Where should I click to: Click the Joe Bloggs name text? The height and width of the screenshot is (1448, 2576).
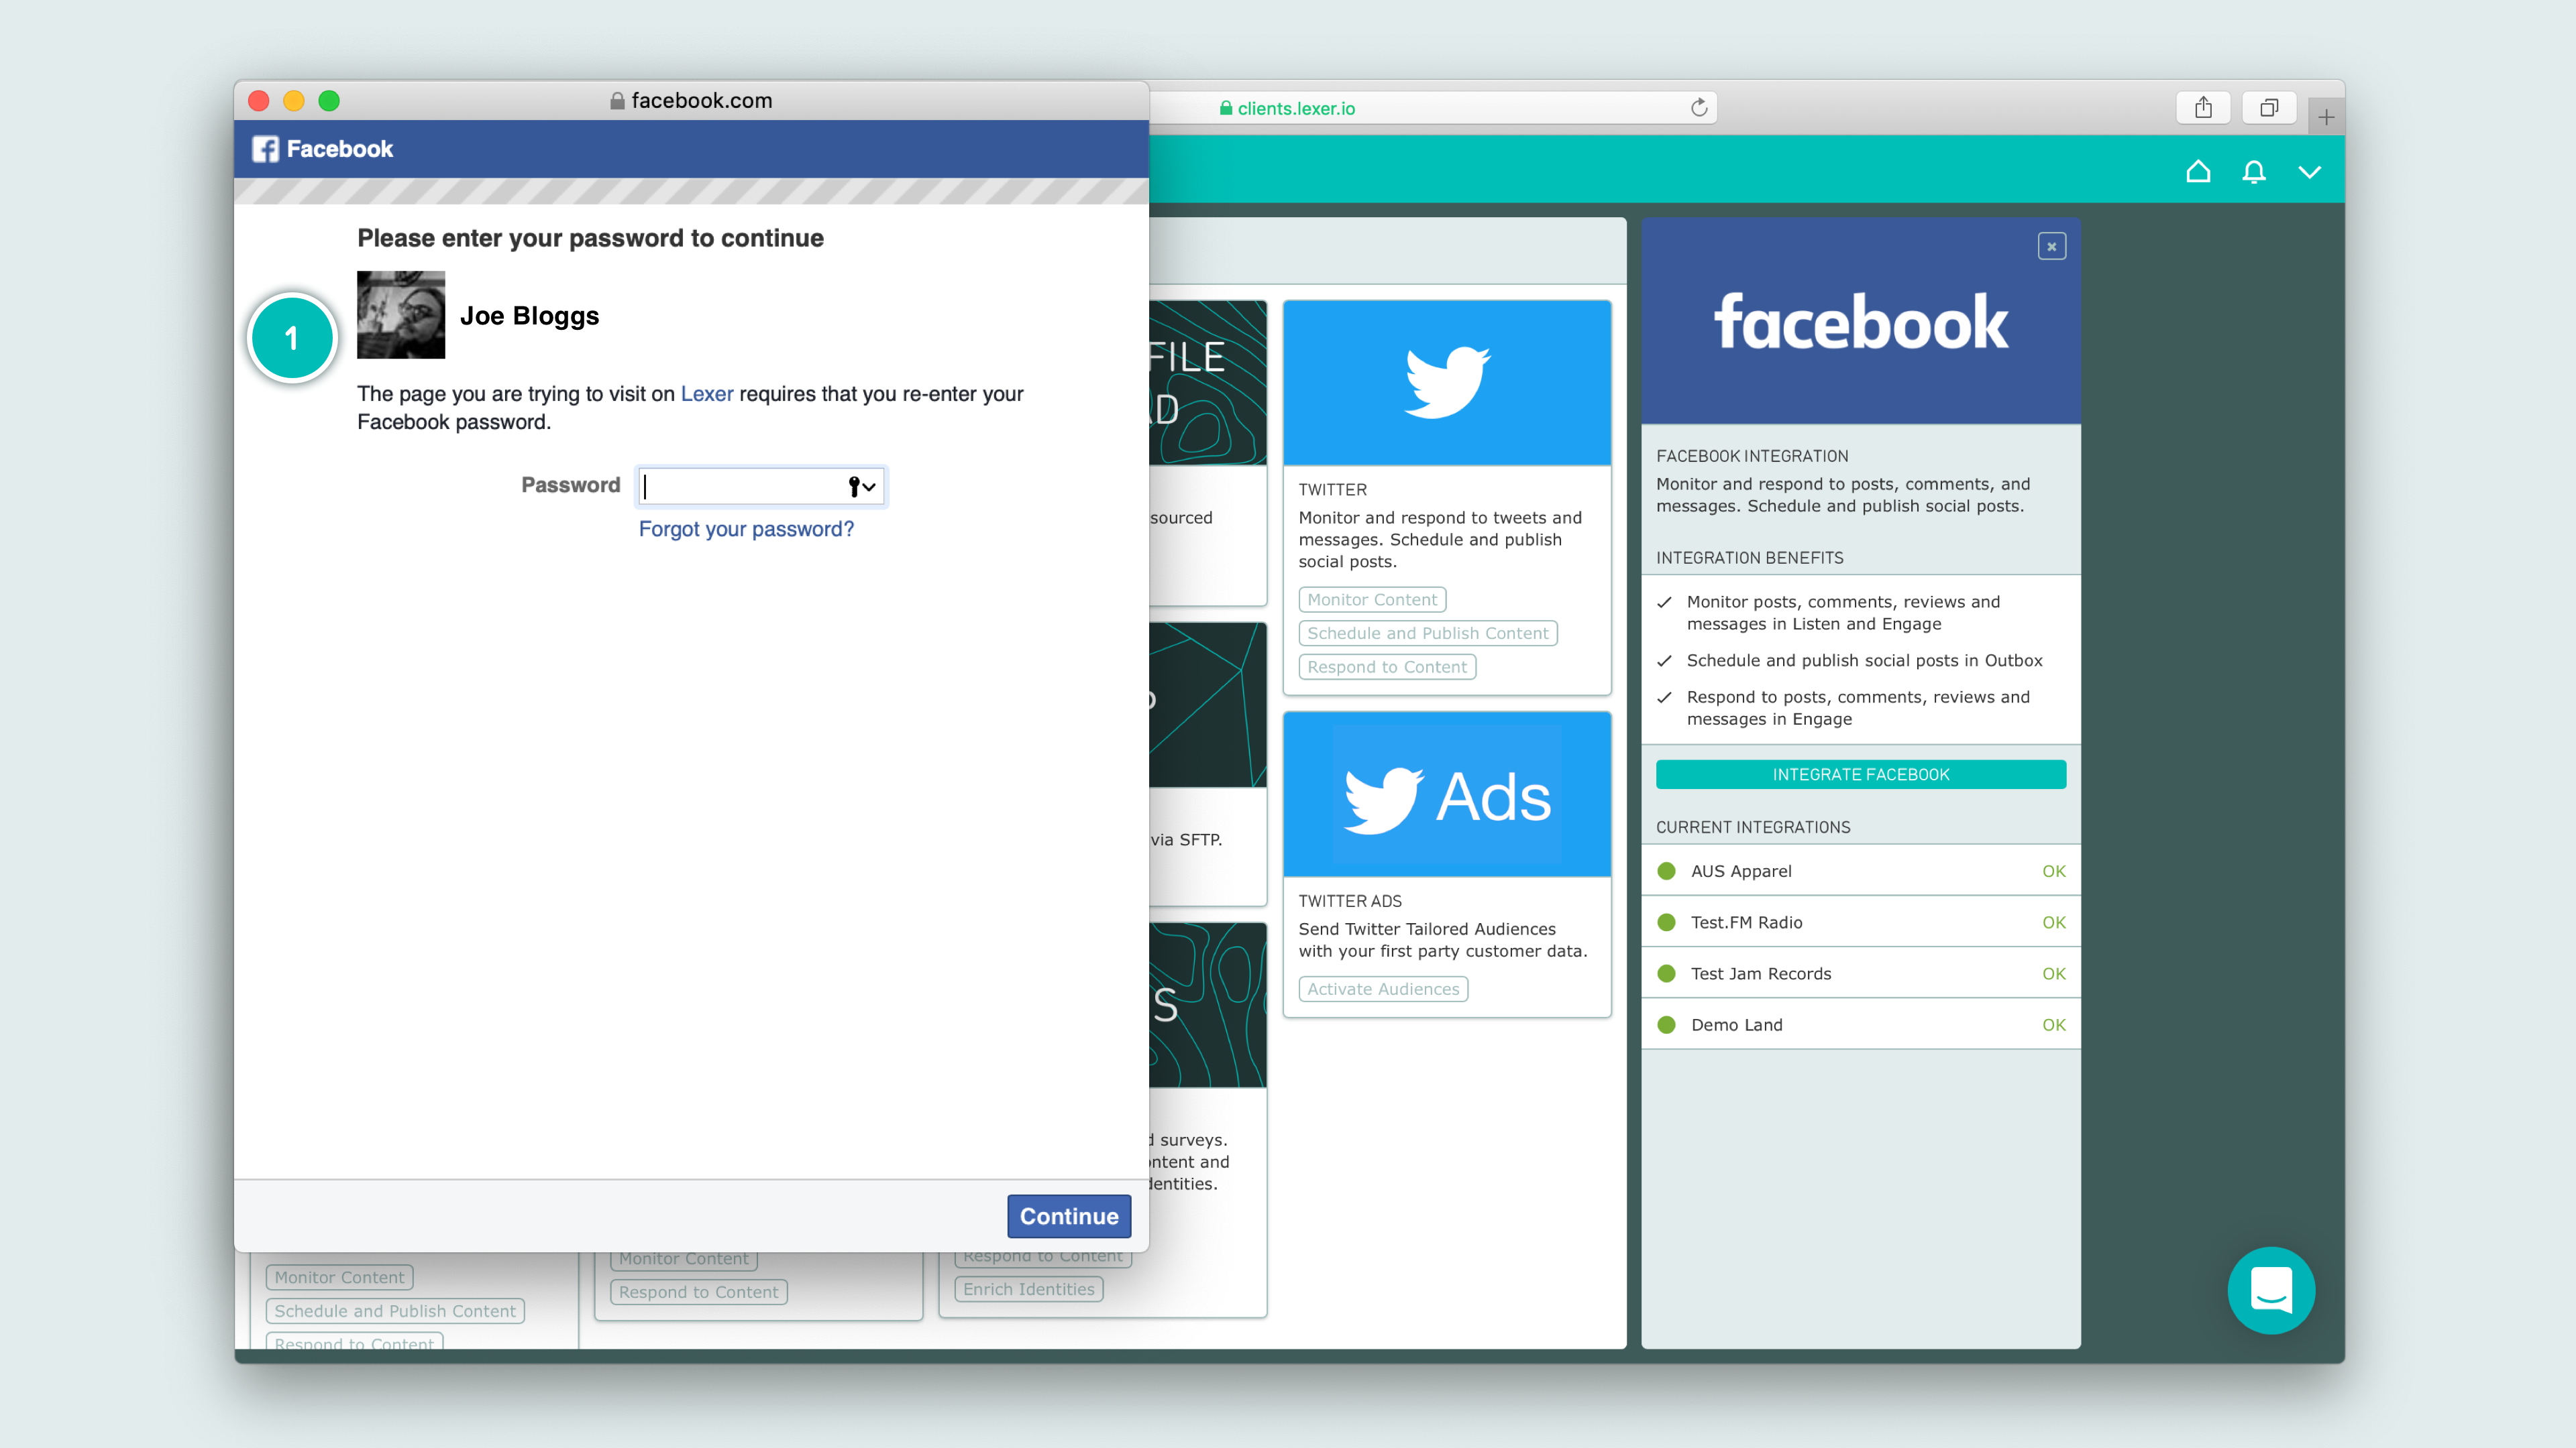(x=529, y=316)
